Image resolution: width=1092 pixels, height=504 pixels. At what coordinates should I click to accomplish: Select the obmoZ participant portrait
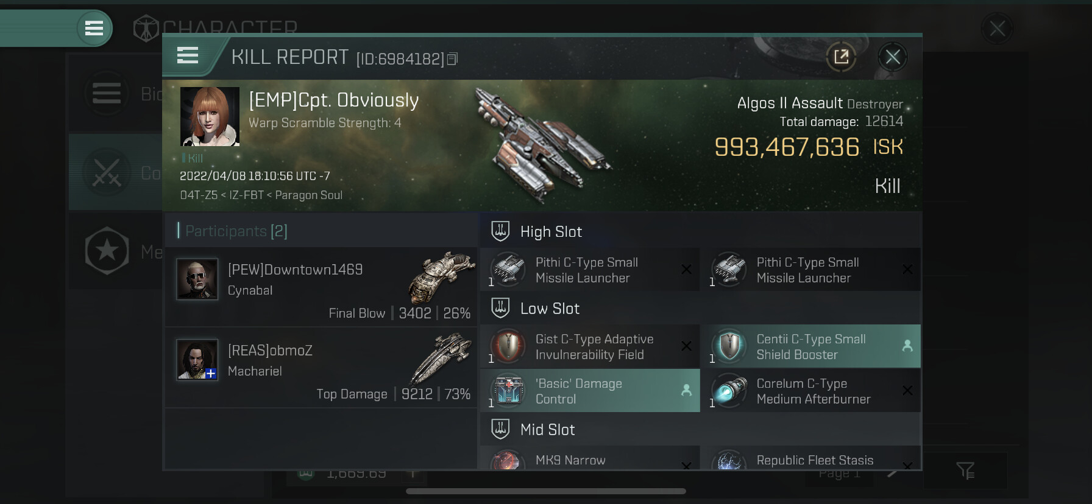tap(197, 360)
